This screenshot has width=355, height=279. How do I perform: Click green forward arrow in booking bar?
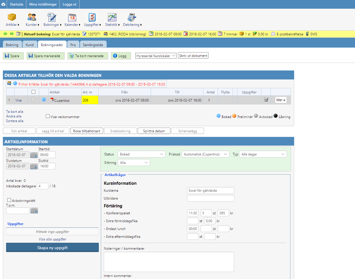12,34
